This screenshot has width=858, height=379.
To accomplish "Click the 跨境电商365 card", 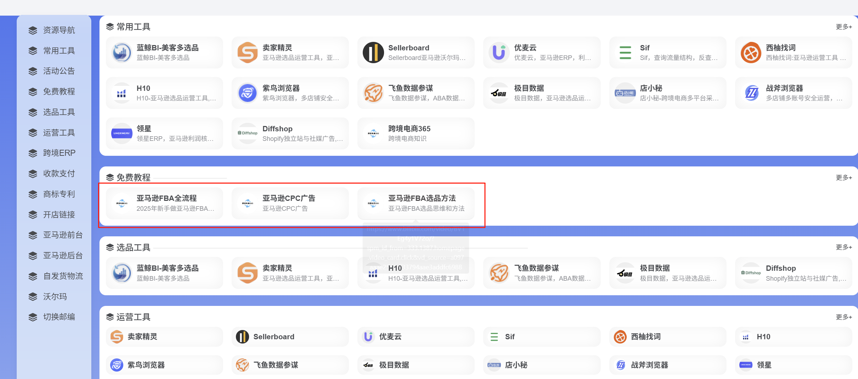I will pyautogui.click(x=416, y=133).
